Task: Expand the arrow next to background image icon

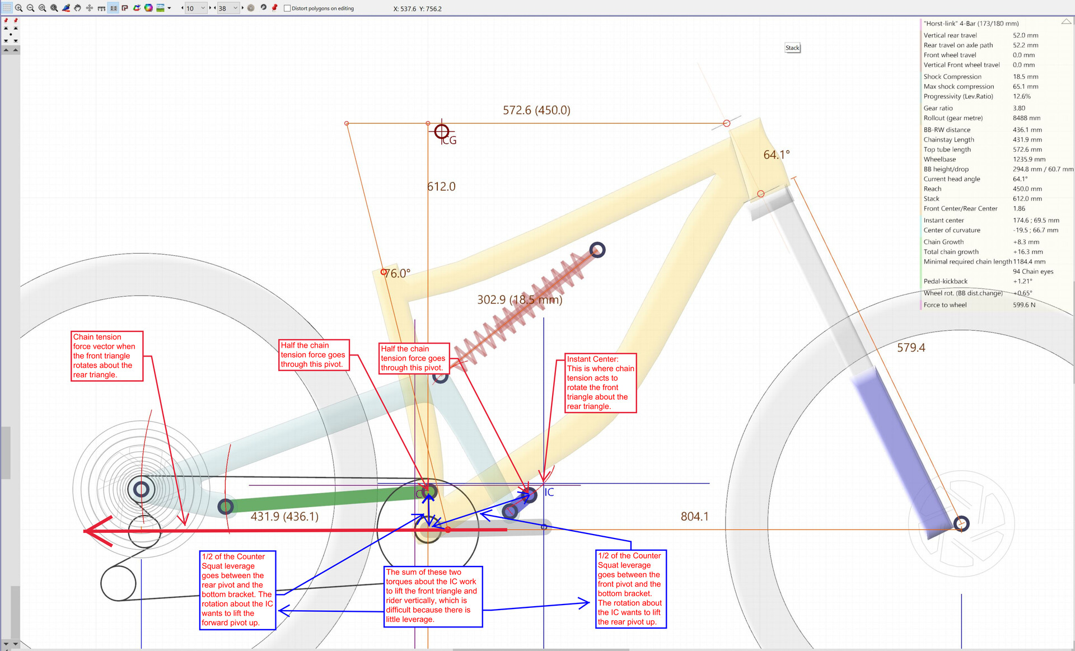Action: [169, 8]
